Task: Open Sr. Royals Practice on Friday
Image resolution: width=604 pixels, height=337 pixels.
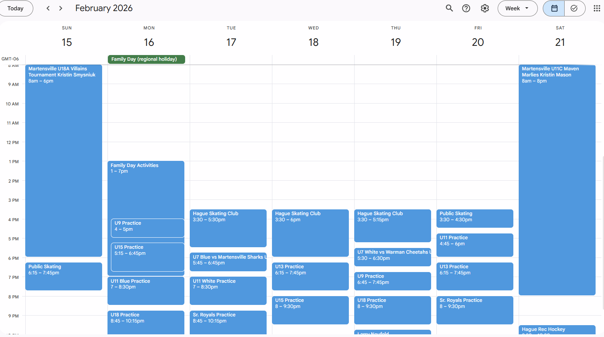Action: tap(474, 310)
